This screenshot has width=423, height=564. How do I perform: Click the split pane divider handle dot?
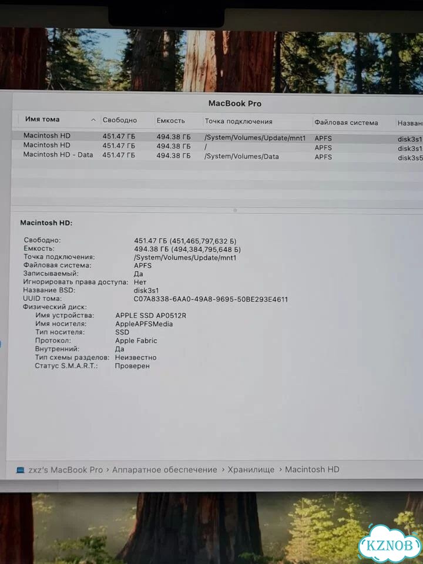[x=235, y=210]
